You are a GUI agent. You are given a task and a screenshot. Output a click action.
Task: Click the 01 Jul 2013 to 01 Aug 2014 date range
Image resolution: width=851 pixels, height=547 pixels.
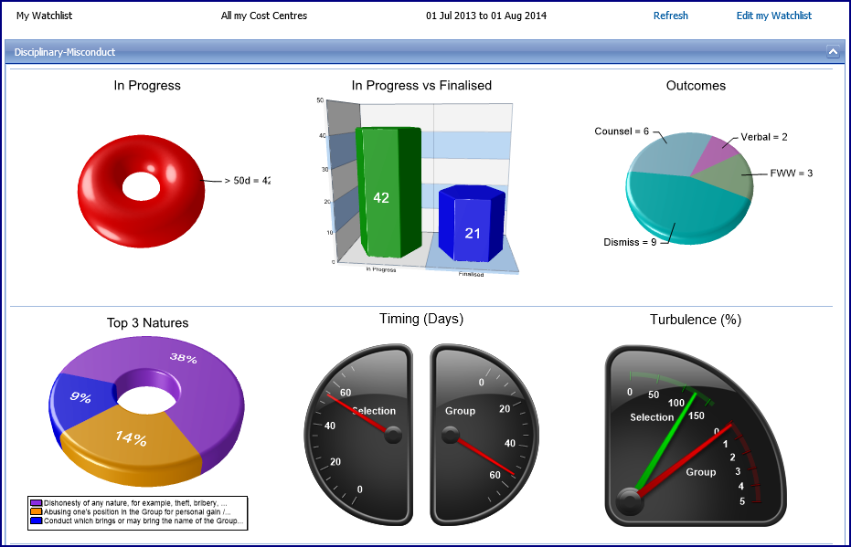[x=485, y=16]
